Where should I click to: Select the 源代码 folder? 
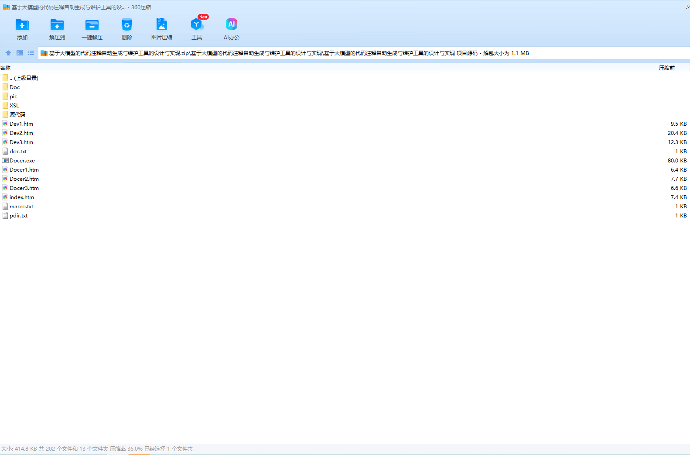tap(17, 115)
